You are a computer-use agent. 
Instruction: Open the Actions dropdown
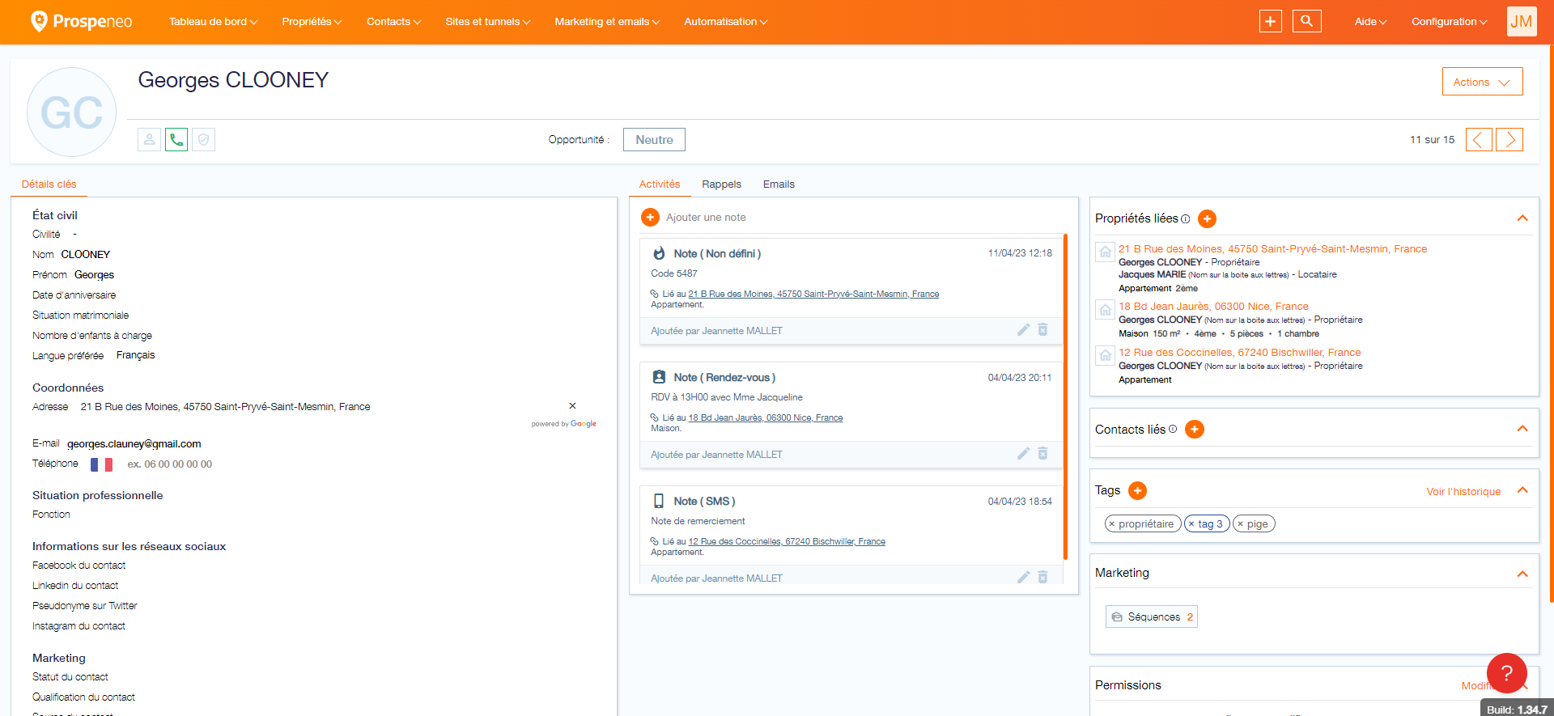1482,82
